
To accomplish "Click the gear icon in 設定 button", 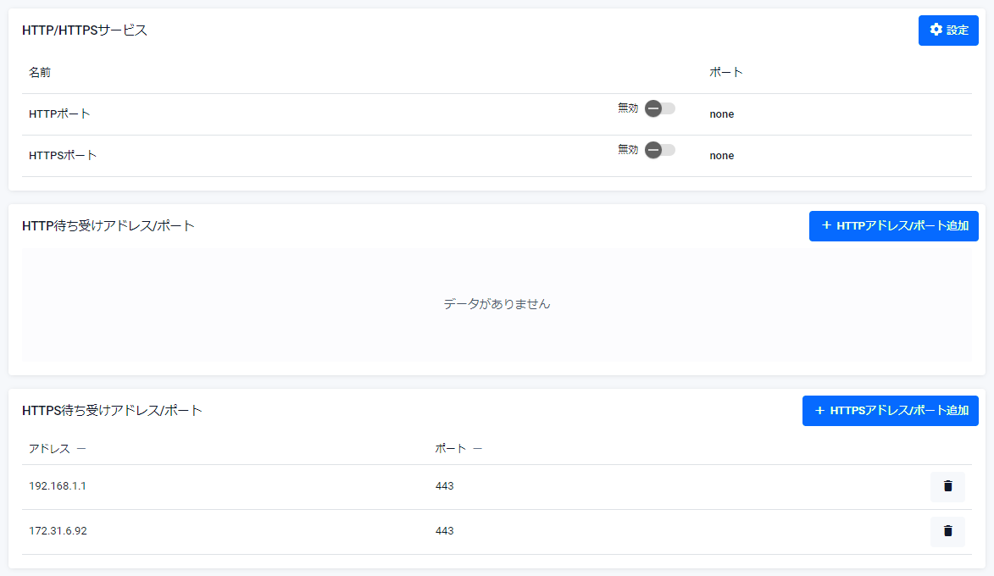I will pyautogui.click(x=936, y=30).
